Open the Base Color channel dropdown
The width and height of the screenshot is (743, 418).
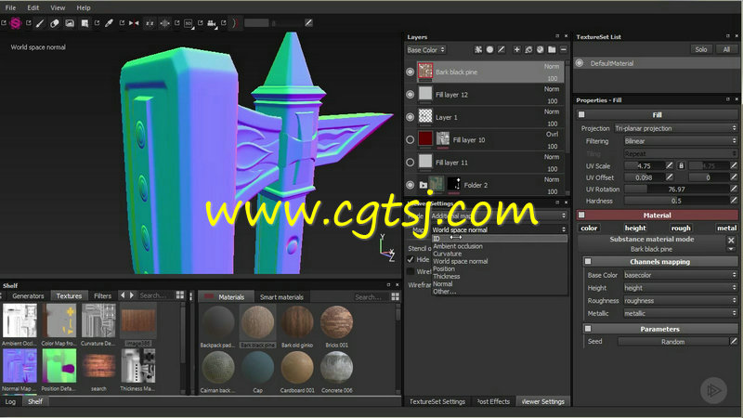tap(426, 49)
